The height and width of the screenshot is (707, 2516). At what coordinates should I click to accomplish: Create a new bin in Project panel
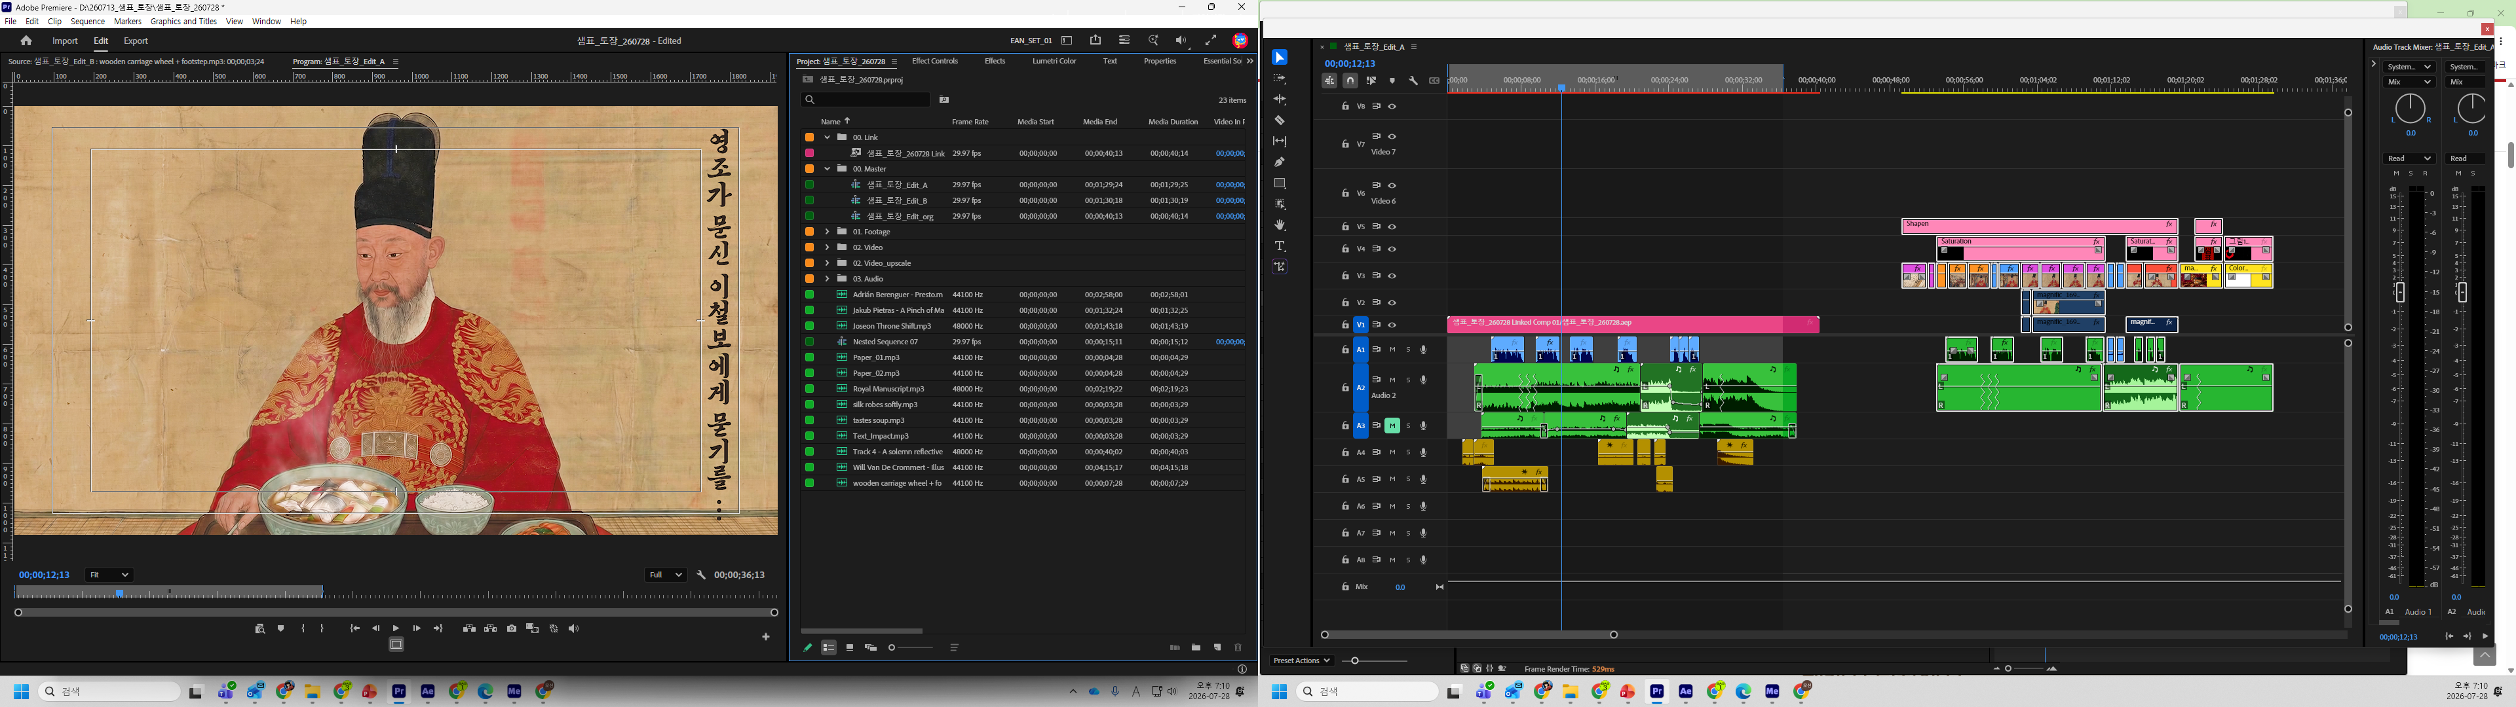click(x=1196, y=647)
